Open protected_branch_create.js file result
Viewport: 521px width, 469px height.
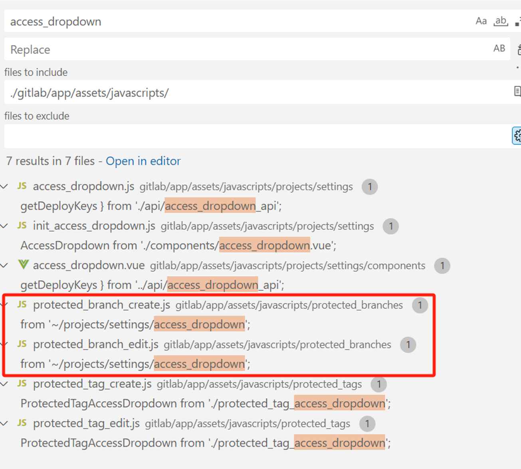(x=101, y=305)
